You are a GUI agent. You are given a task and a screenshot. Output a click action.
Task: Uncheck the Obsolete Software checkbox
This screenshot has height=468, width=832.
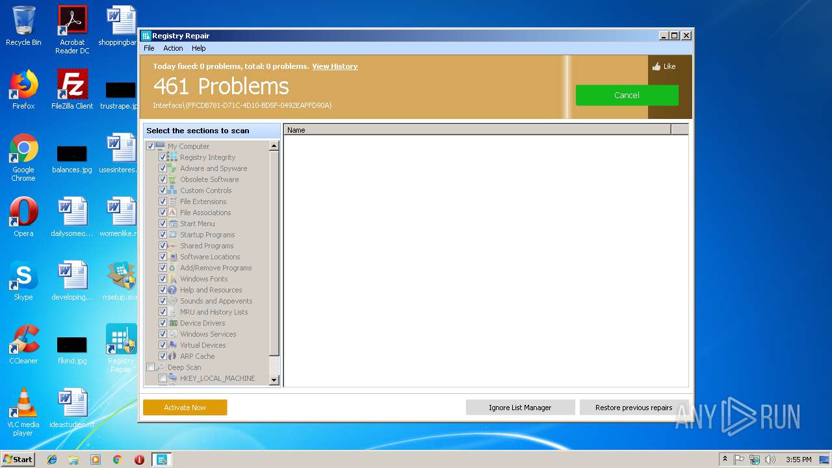162,179
